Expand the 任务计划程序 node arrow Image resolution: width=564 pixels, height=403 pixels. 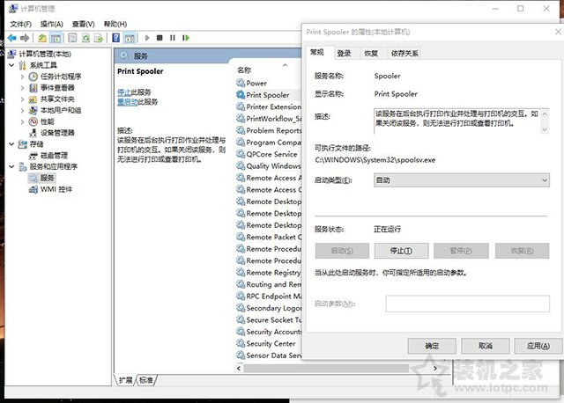tap(22, 77)
